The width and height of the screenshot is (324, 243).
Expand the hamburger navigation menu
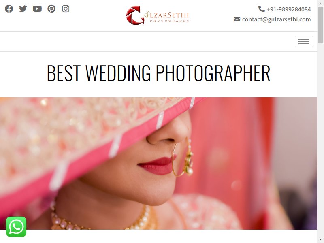point(304,42)
